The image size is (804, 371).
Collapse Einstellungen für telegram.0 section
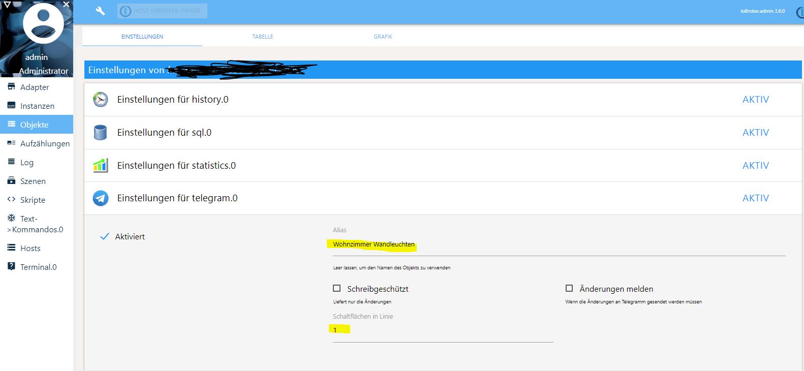(443, 198)
